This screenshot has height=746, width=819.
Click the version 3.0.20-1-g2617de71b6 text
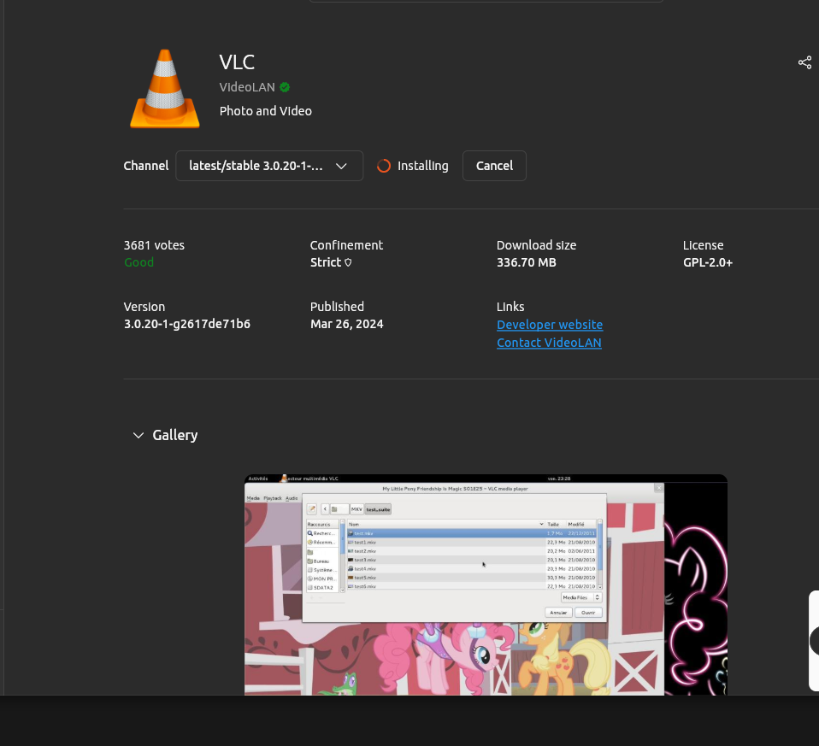click(x=187, y=324)
